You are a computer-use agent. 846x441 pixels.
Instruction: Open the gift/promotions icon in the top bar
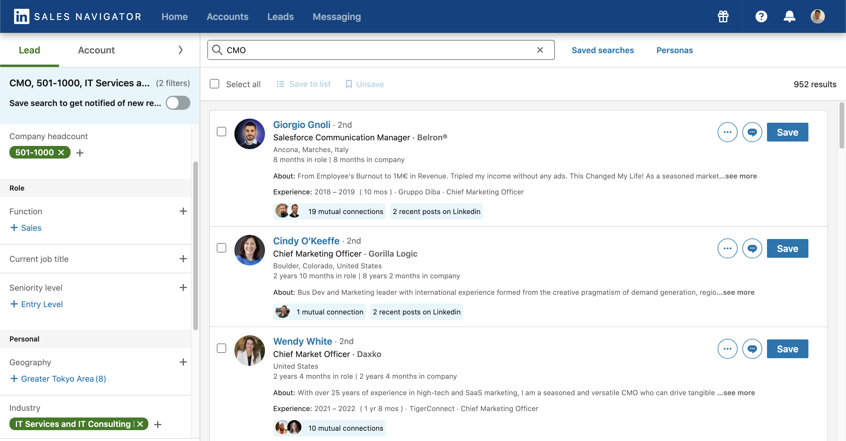(x=724, y=16)
